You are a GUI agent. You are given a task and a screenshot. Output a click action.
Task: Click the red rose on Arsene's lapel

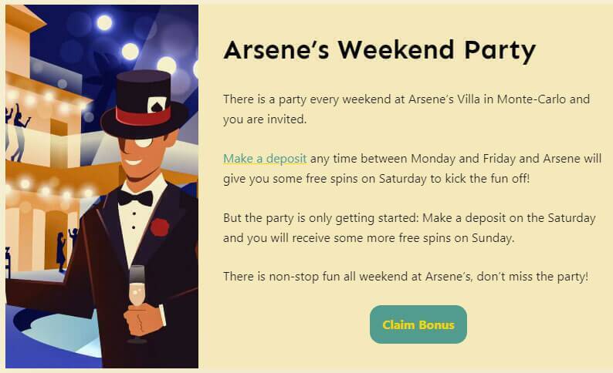(160, 227)
